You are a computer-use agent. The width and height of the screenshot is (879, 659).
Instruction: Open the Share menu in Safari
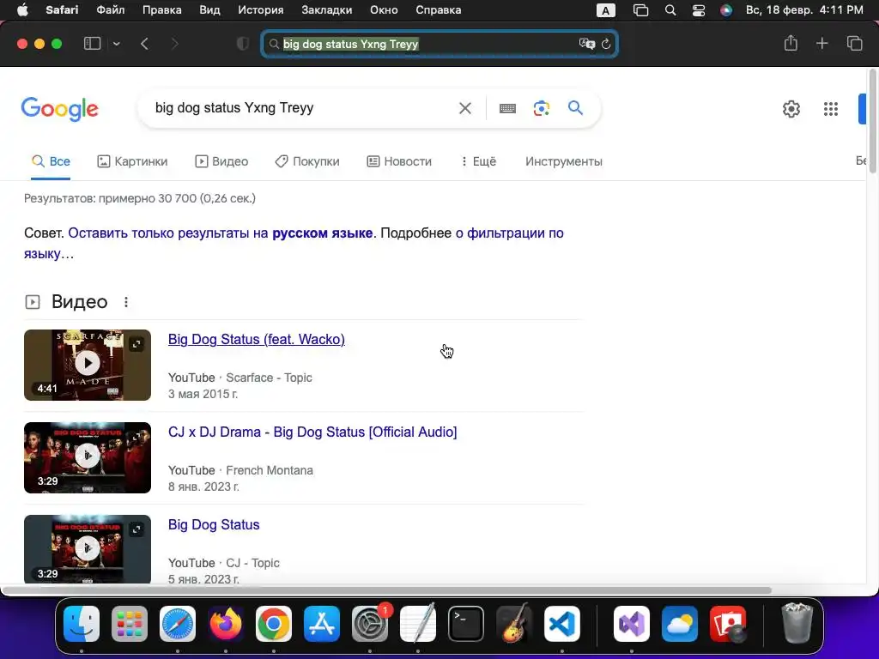[791, 43]
